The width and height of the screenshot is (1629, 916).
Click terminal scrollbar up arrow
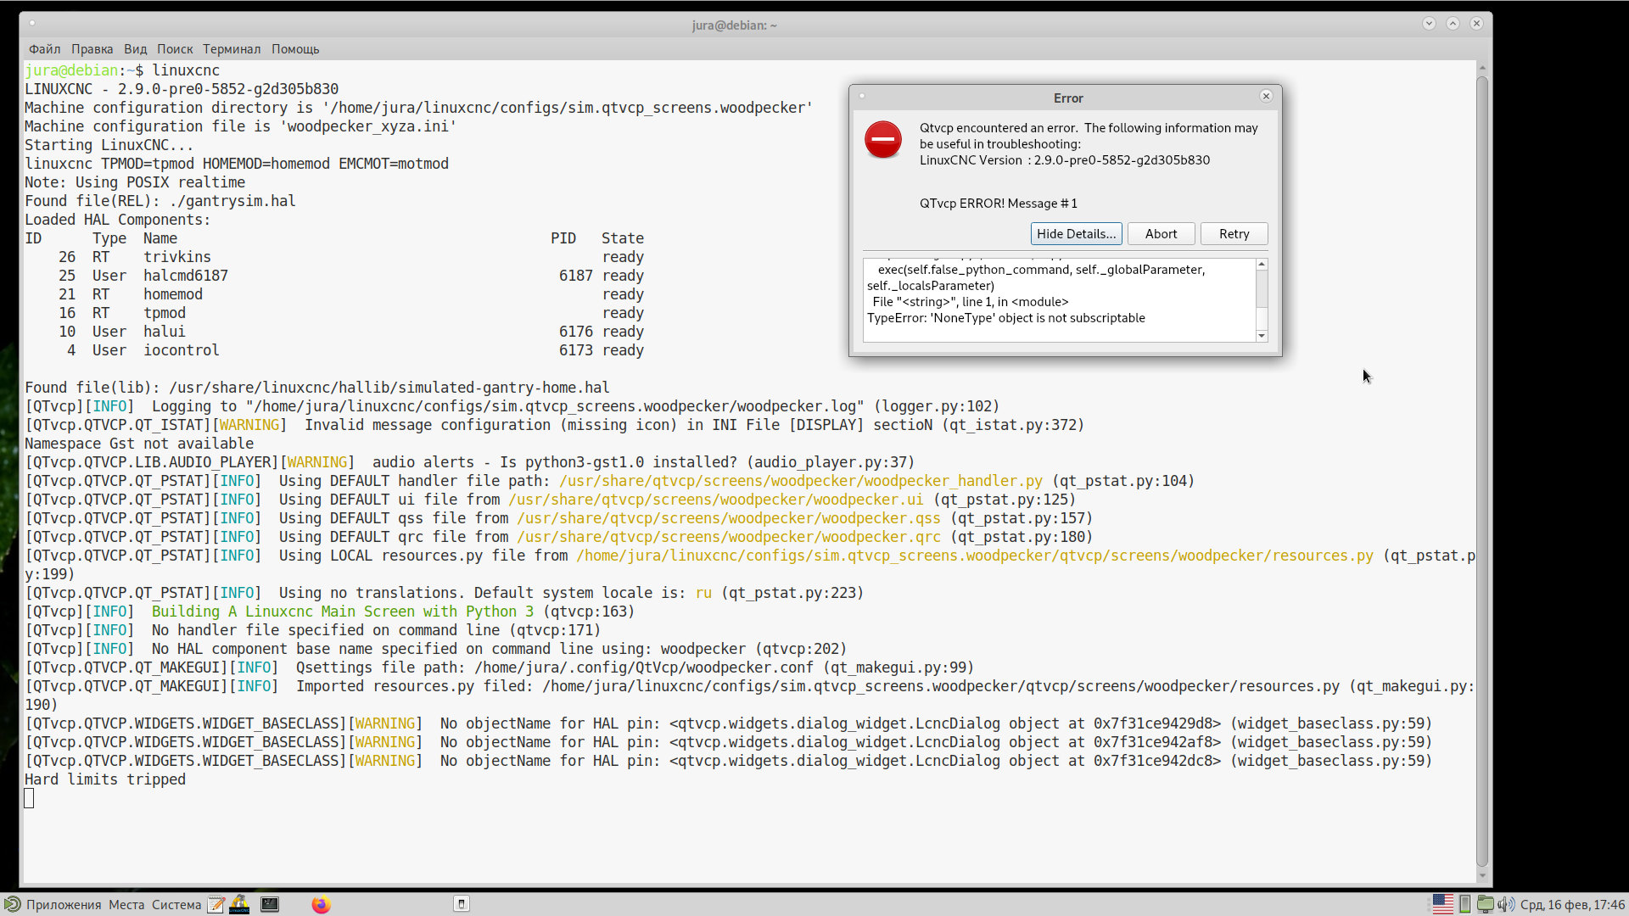pyautogui.click(x=1482, y=68)
